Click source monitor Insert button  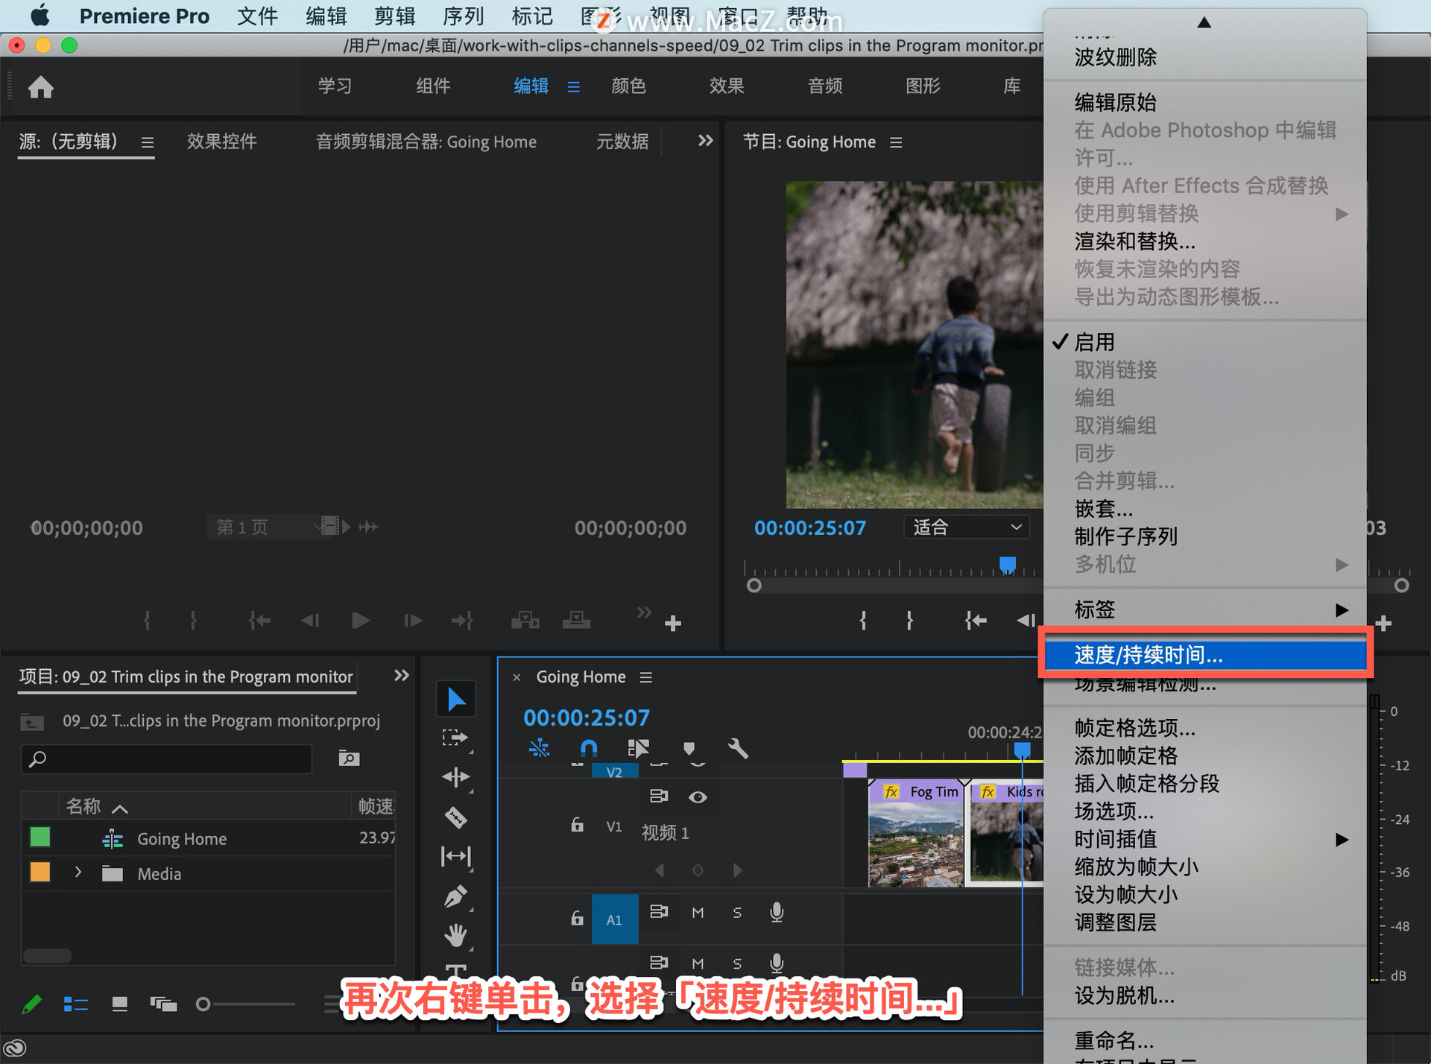click(x=525, y=620)
